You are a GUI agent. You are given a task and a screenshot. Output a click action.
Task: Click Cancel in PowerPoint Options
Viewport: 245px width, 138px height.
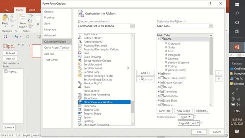click(217, 132)
